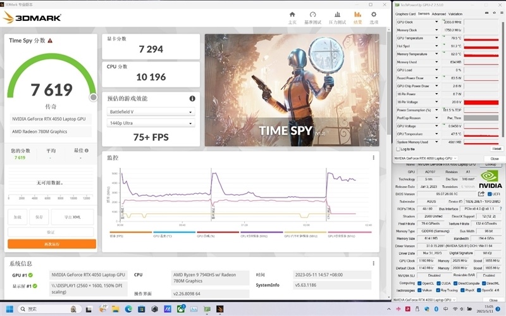This screenshot has height=316, width=506.
Task: Toggle DirectML checkbox
Action: [x=484, y=283]
